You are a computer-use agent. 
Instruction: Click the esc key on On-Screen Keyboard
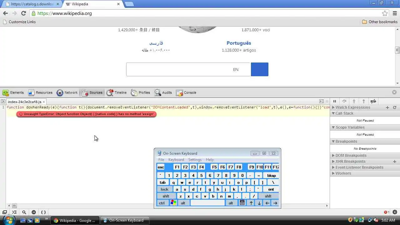click(161, 167)
